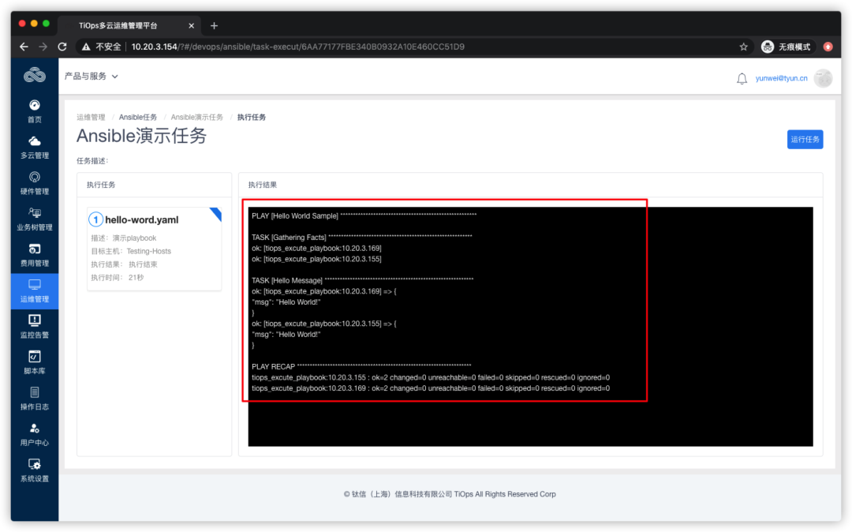Open 多云管理 multi-cloud management section
This screenshot has width=852, height=532.
click(34, 147)
